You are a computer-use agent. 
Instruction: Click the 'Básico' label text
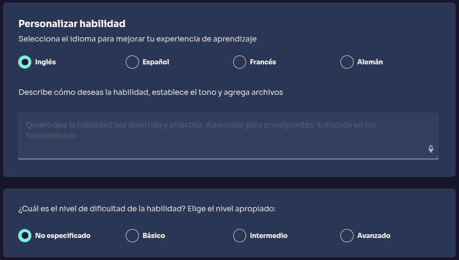click(x=154, y=235)
